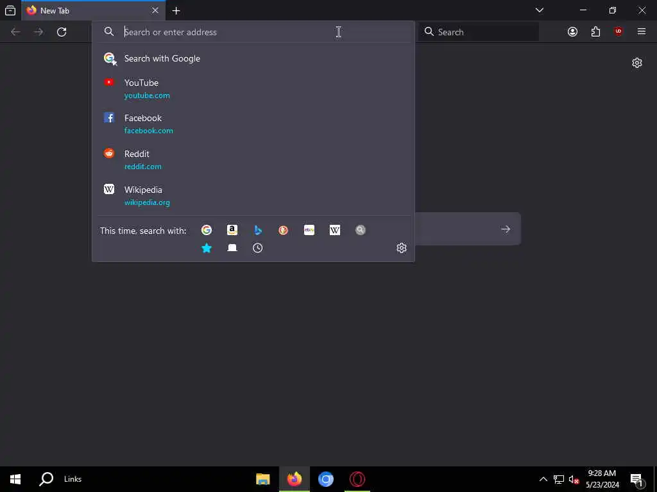The image size is (657, 492).
Task: Click the muted volume tray icon
Action: [574, 479]
